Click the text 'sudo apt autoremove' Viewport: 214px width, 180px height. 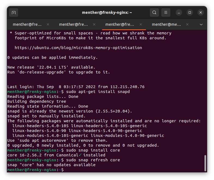point(43,140)
